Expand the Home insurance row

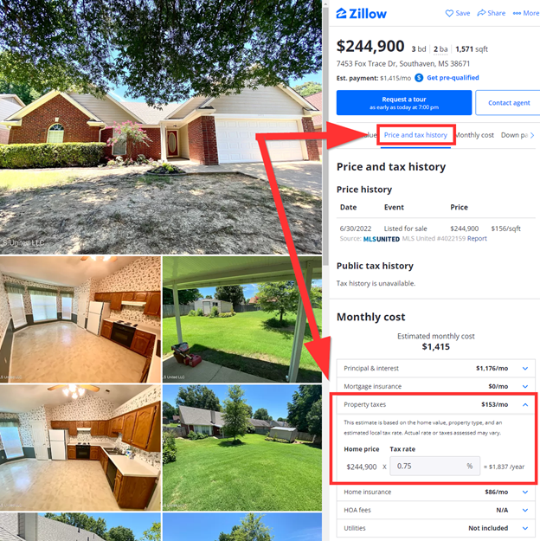524,492
